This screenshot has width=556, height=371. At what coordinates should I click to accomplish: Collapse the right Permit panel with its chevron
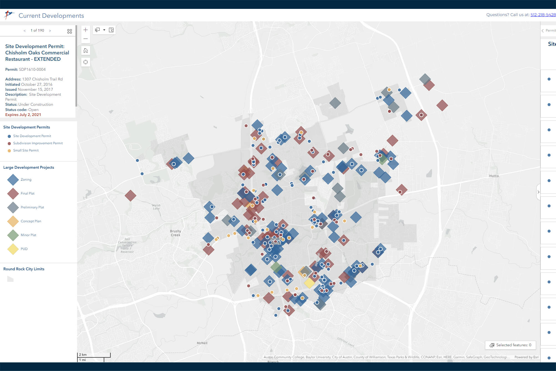click(543, 31)
